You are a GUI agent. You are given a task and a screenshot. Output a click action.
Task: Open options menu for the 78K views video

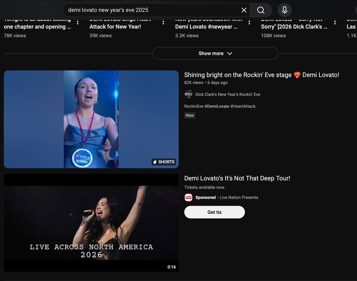coord(78,22)
